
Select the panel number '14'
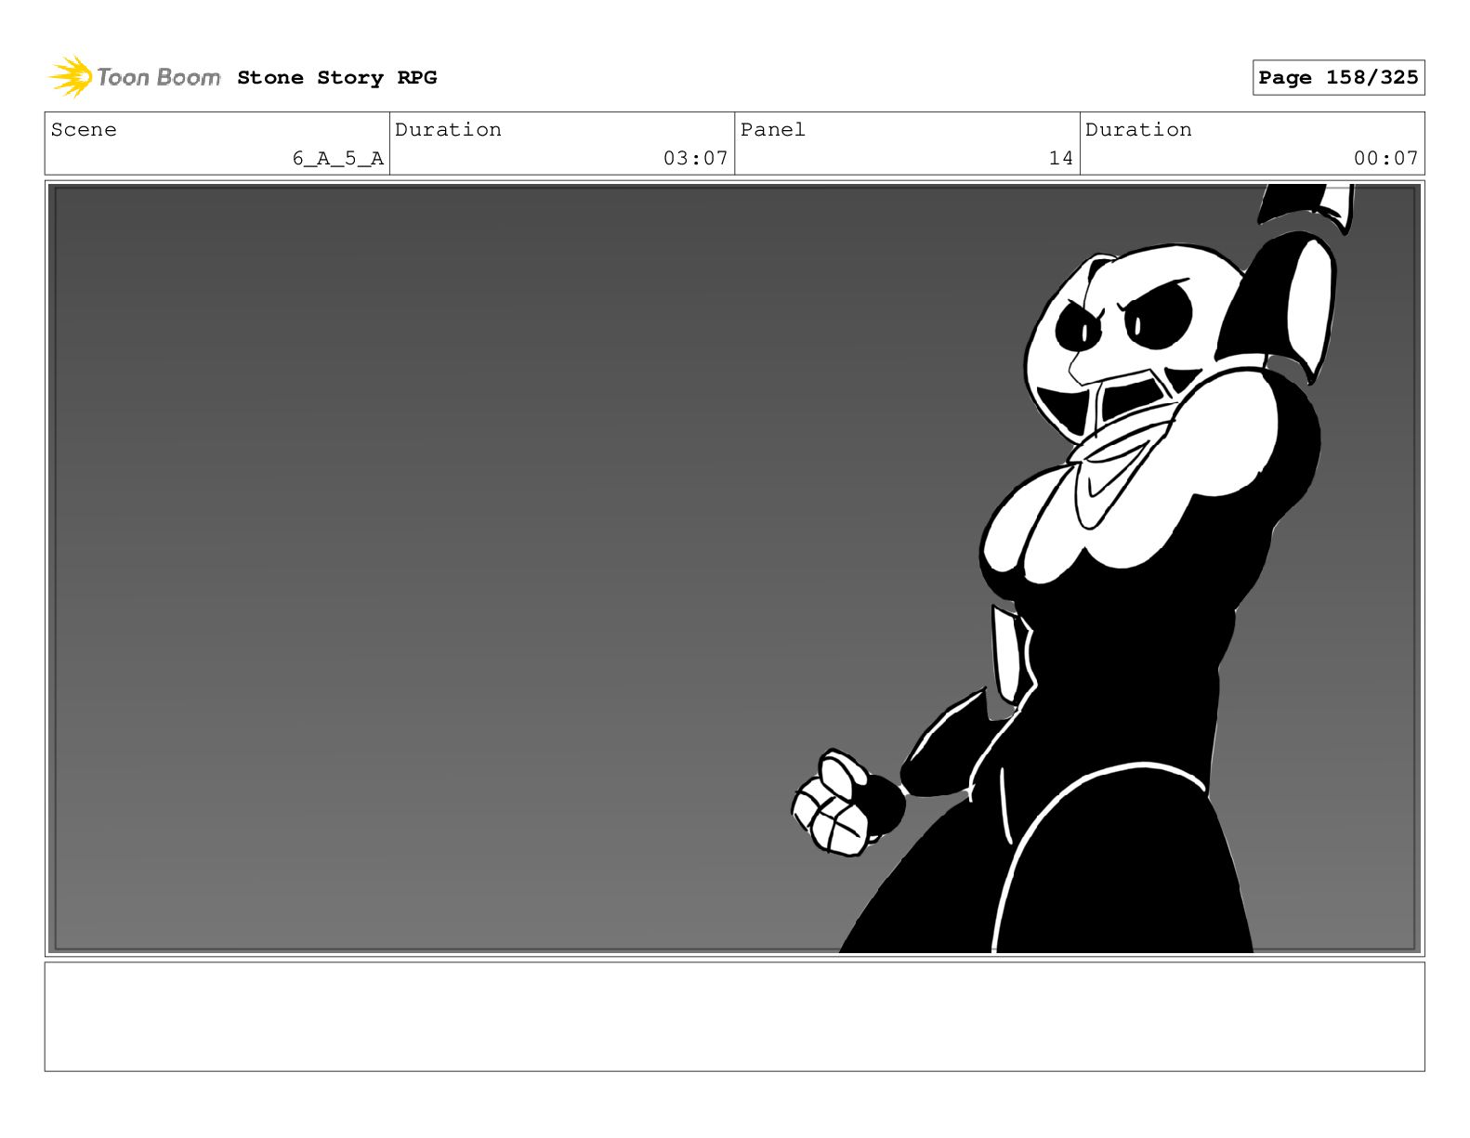point(1060,159)
